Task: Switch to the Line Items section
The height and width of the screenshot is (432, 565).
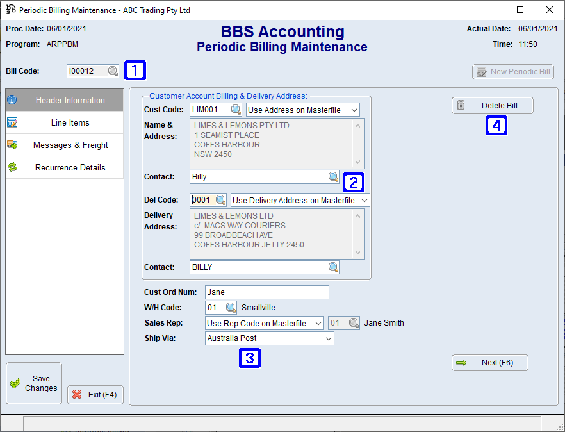Action: coord(64,122)
